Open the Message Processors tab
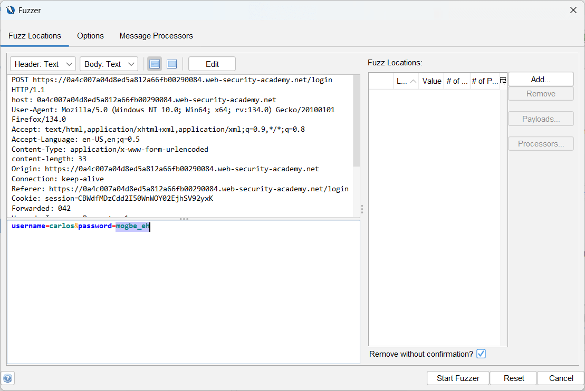Screen dimensions: 585x391 (156, 36)
